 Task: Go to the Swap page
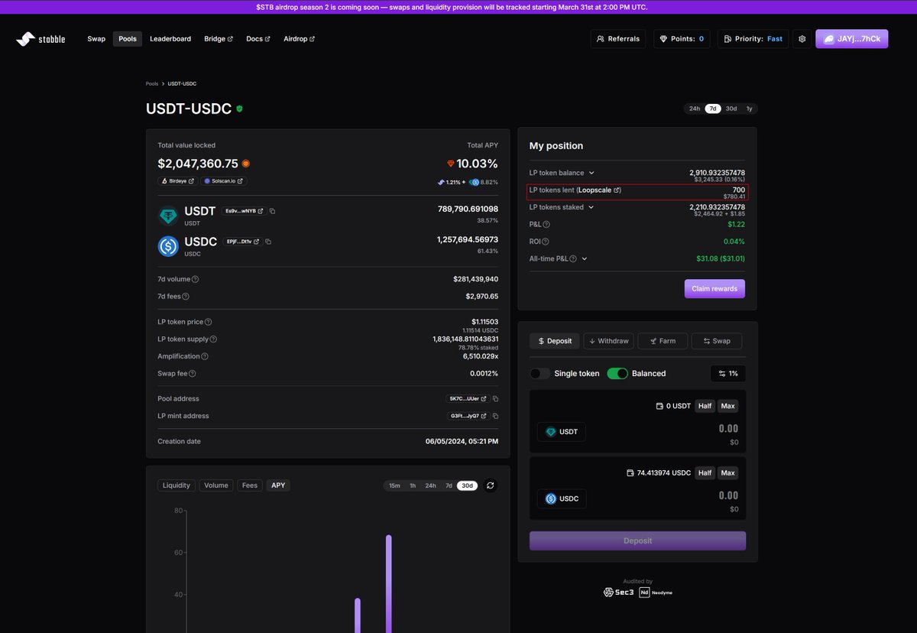coord(96,38)
